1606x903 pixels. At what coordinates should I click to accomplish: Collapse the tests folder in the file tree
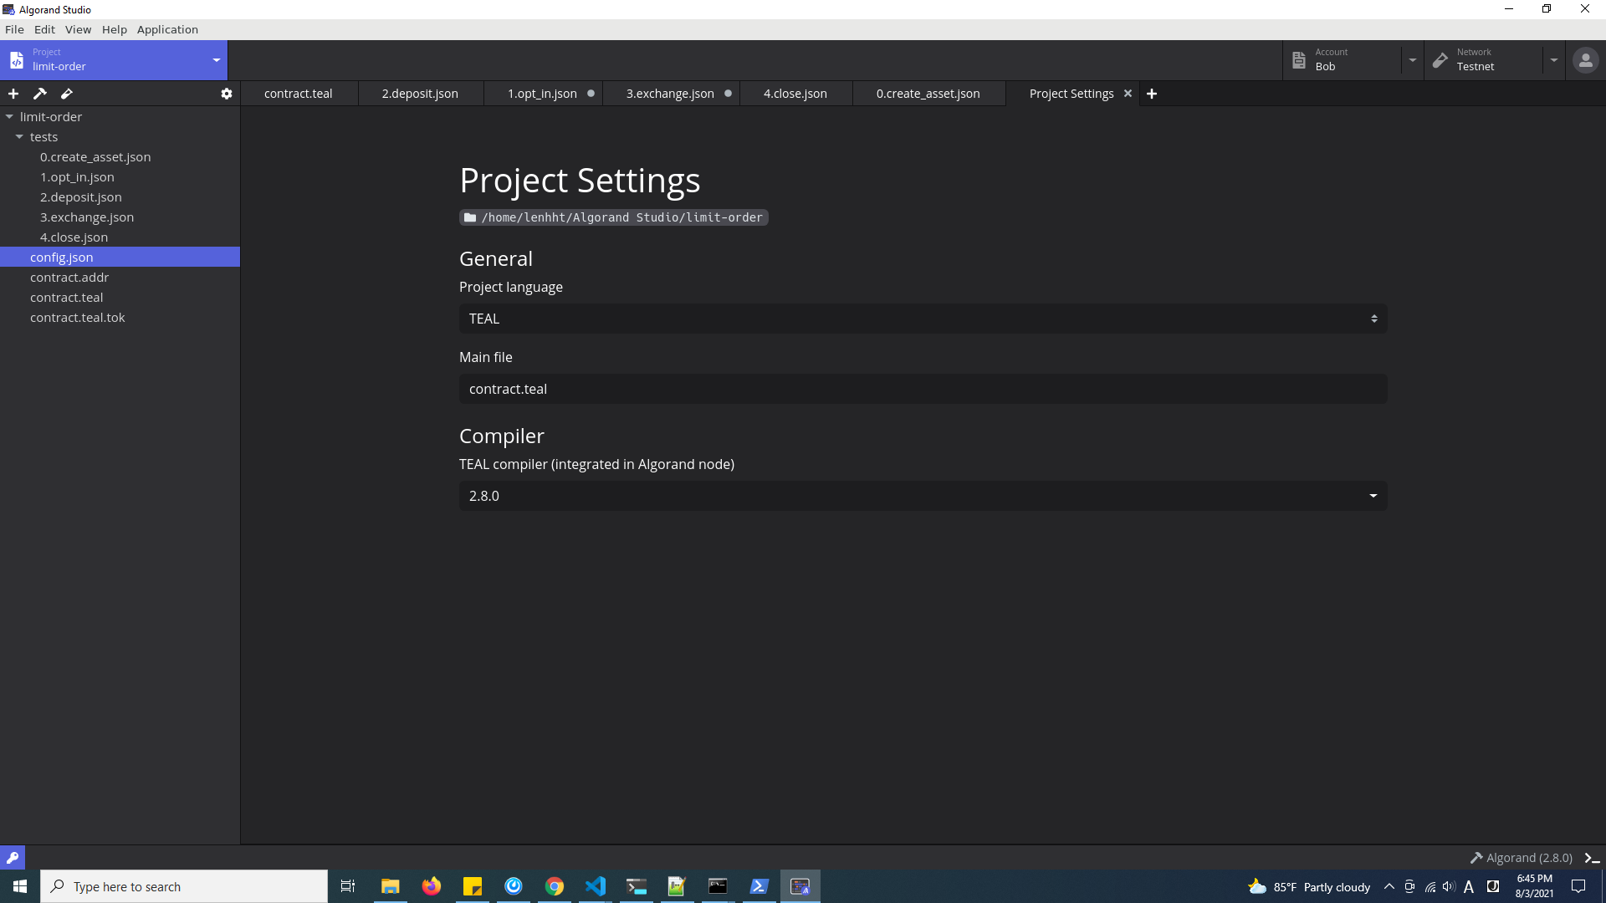click(x=20, y=136)
